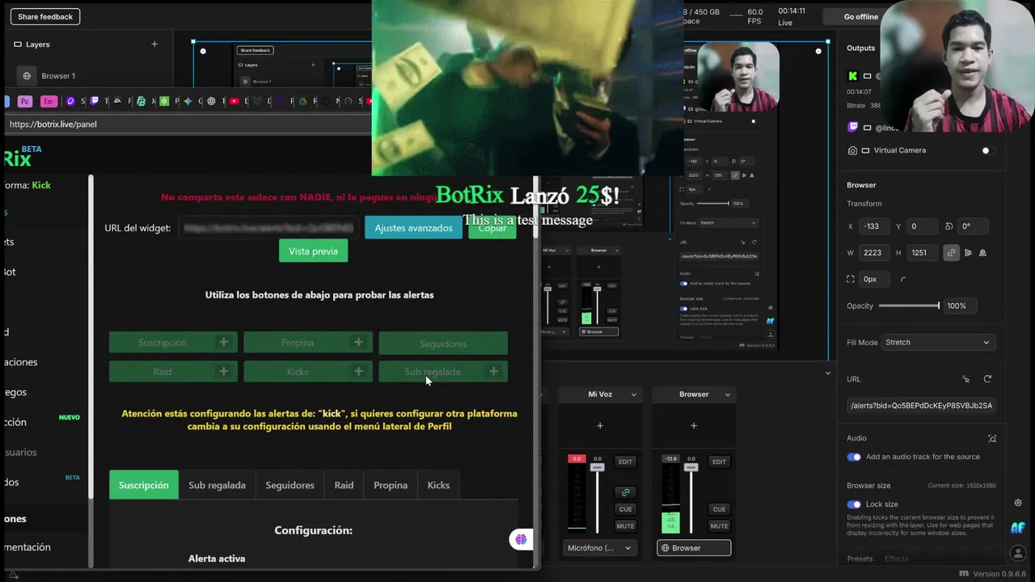Click the Virtual Camera camera icon

[x=852, y=150]
